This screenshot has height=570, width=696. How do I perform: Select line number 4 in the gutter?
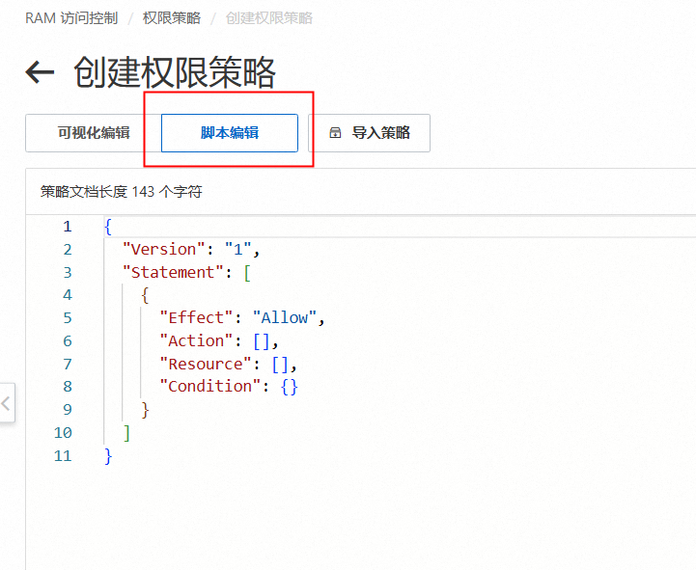click(67, 295)
